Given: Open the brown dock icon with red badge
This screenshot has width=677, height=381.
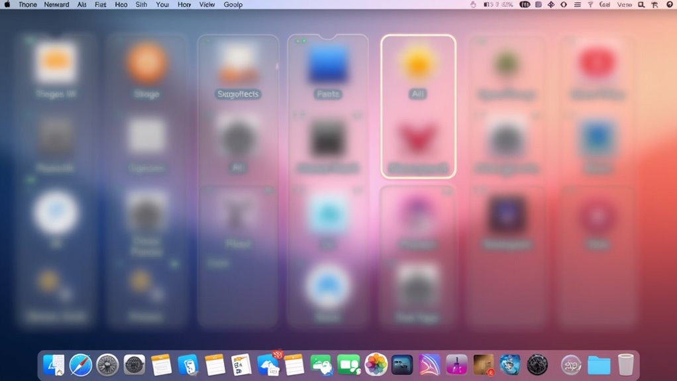Looking at the screenshot, I should (x=484, y=365).
